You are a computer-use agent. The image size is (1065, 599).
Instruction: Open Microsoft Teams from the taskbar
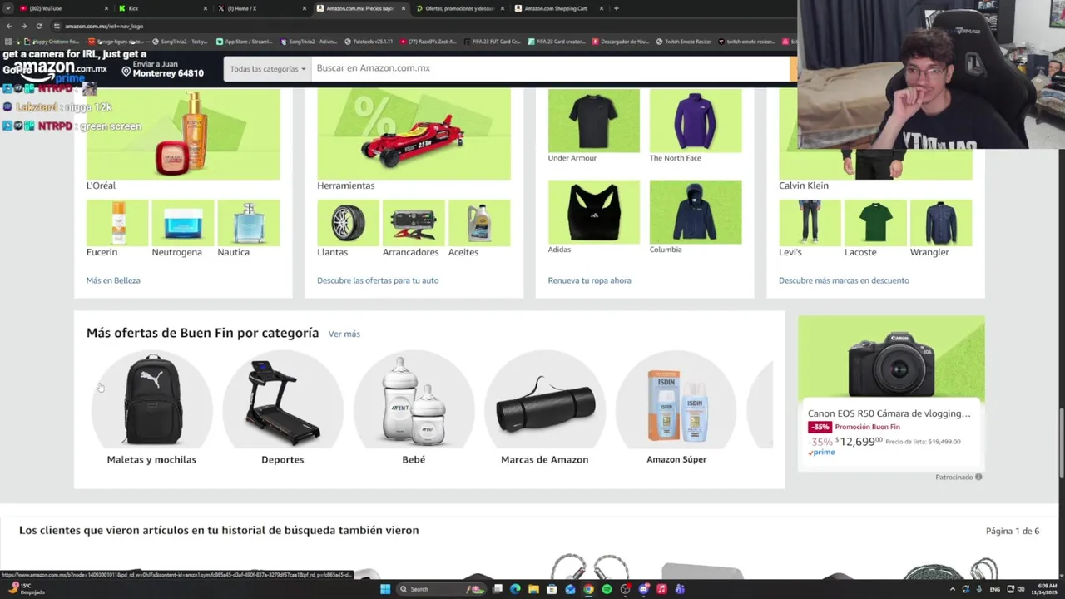(x=680, y=589)
